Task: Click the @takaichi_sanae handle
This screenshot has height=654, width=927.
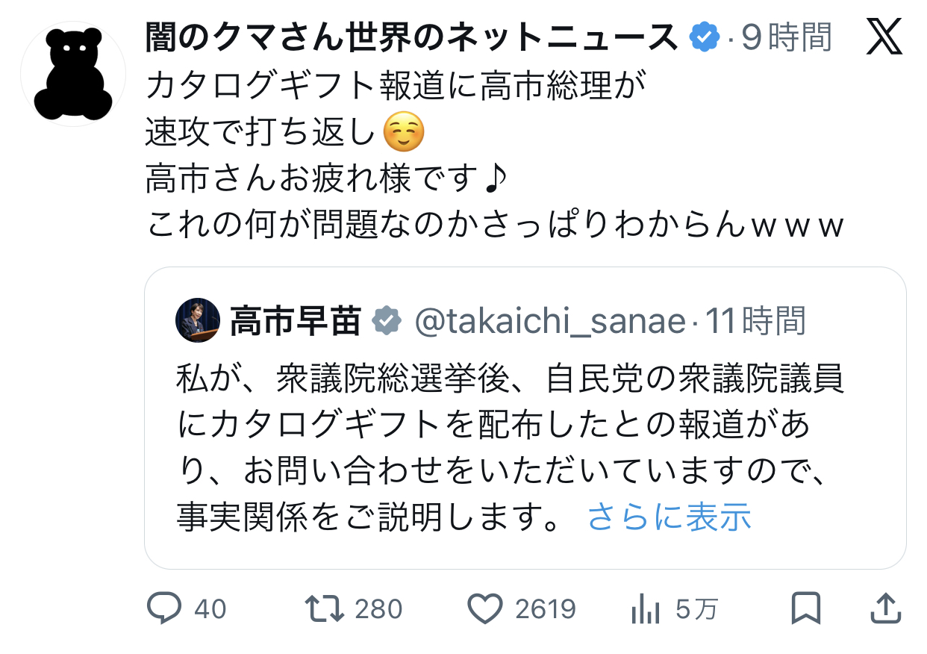Action: click(x=549, y=321)
